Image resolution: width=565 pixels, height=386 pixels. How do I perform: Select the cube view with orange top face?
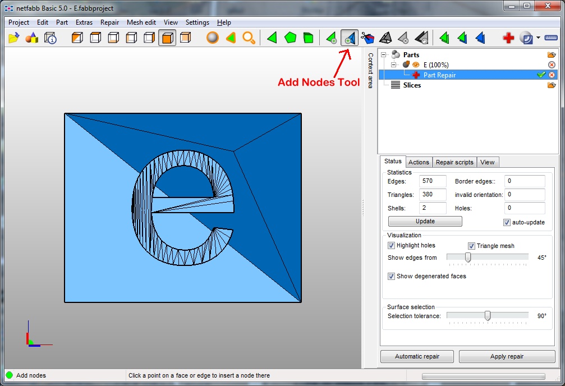click(x=95, y=38)
